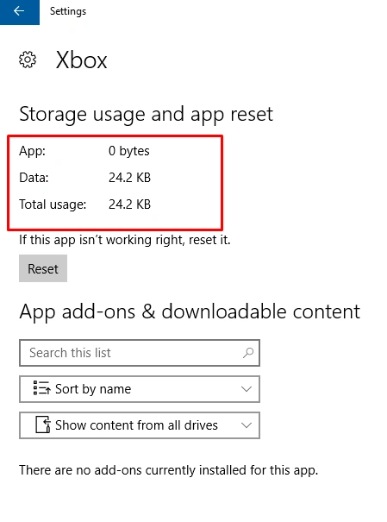Reset the Xbox app
The height and width of the screenshot is (522, 387).
pyautogui.click(x=43, y=268)
